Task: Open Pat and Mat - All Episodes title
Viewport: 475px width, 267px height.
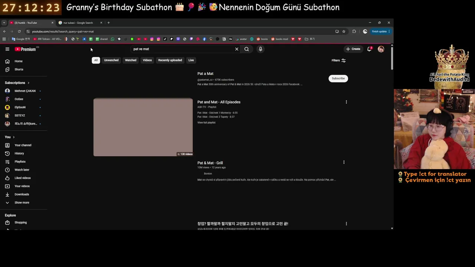Action: tap(219, 102)
